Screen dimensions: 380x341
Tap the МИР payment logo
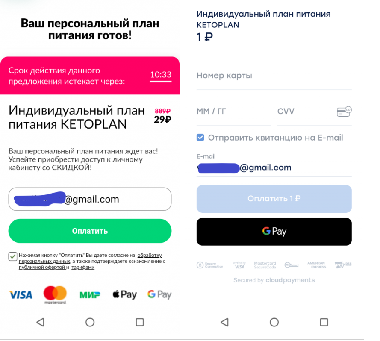pos(90,295)
